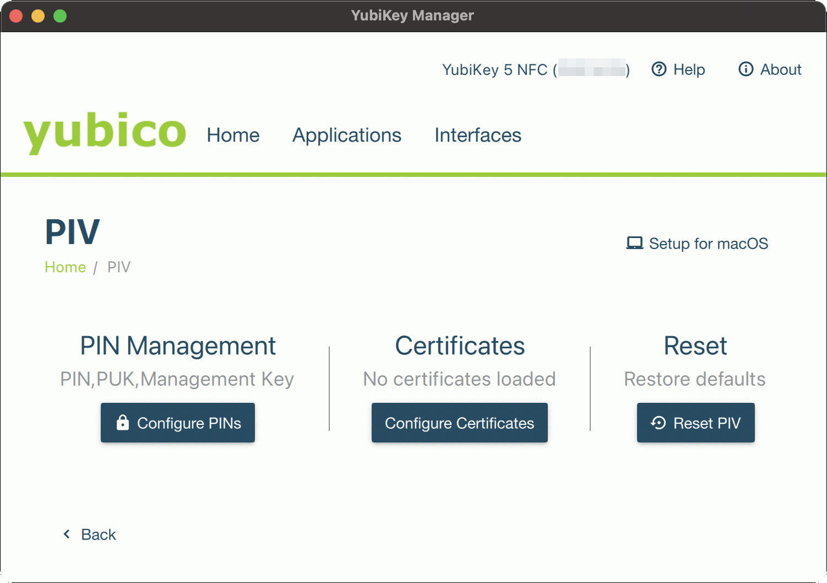Click the laptop icon beside Setup for macOS

point(634,243)
